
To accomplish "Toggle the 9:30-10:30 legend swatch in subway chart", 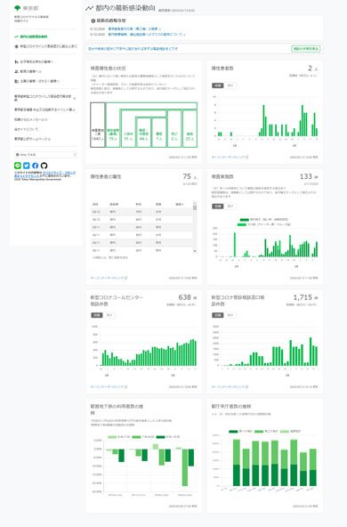I will (x=160, y=437).
